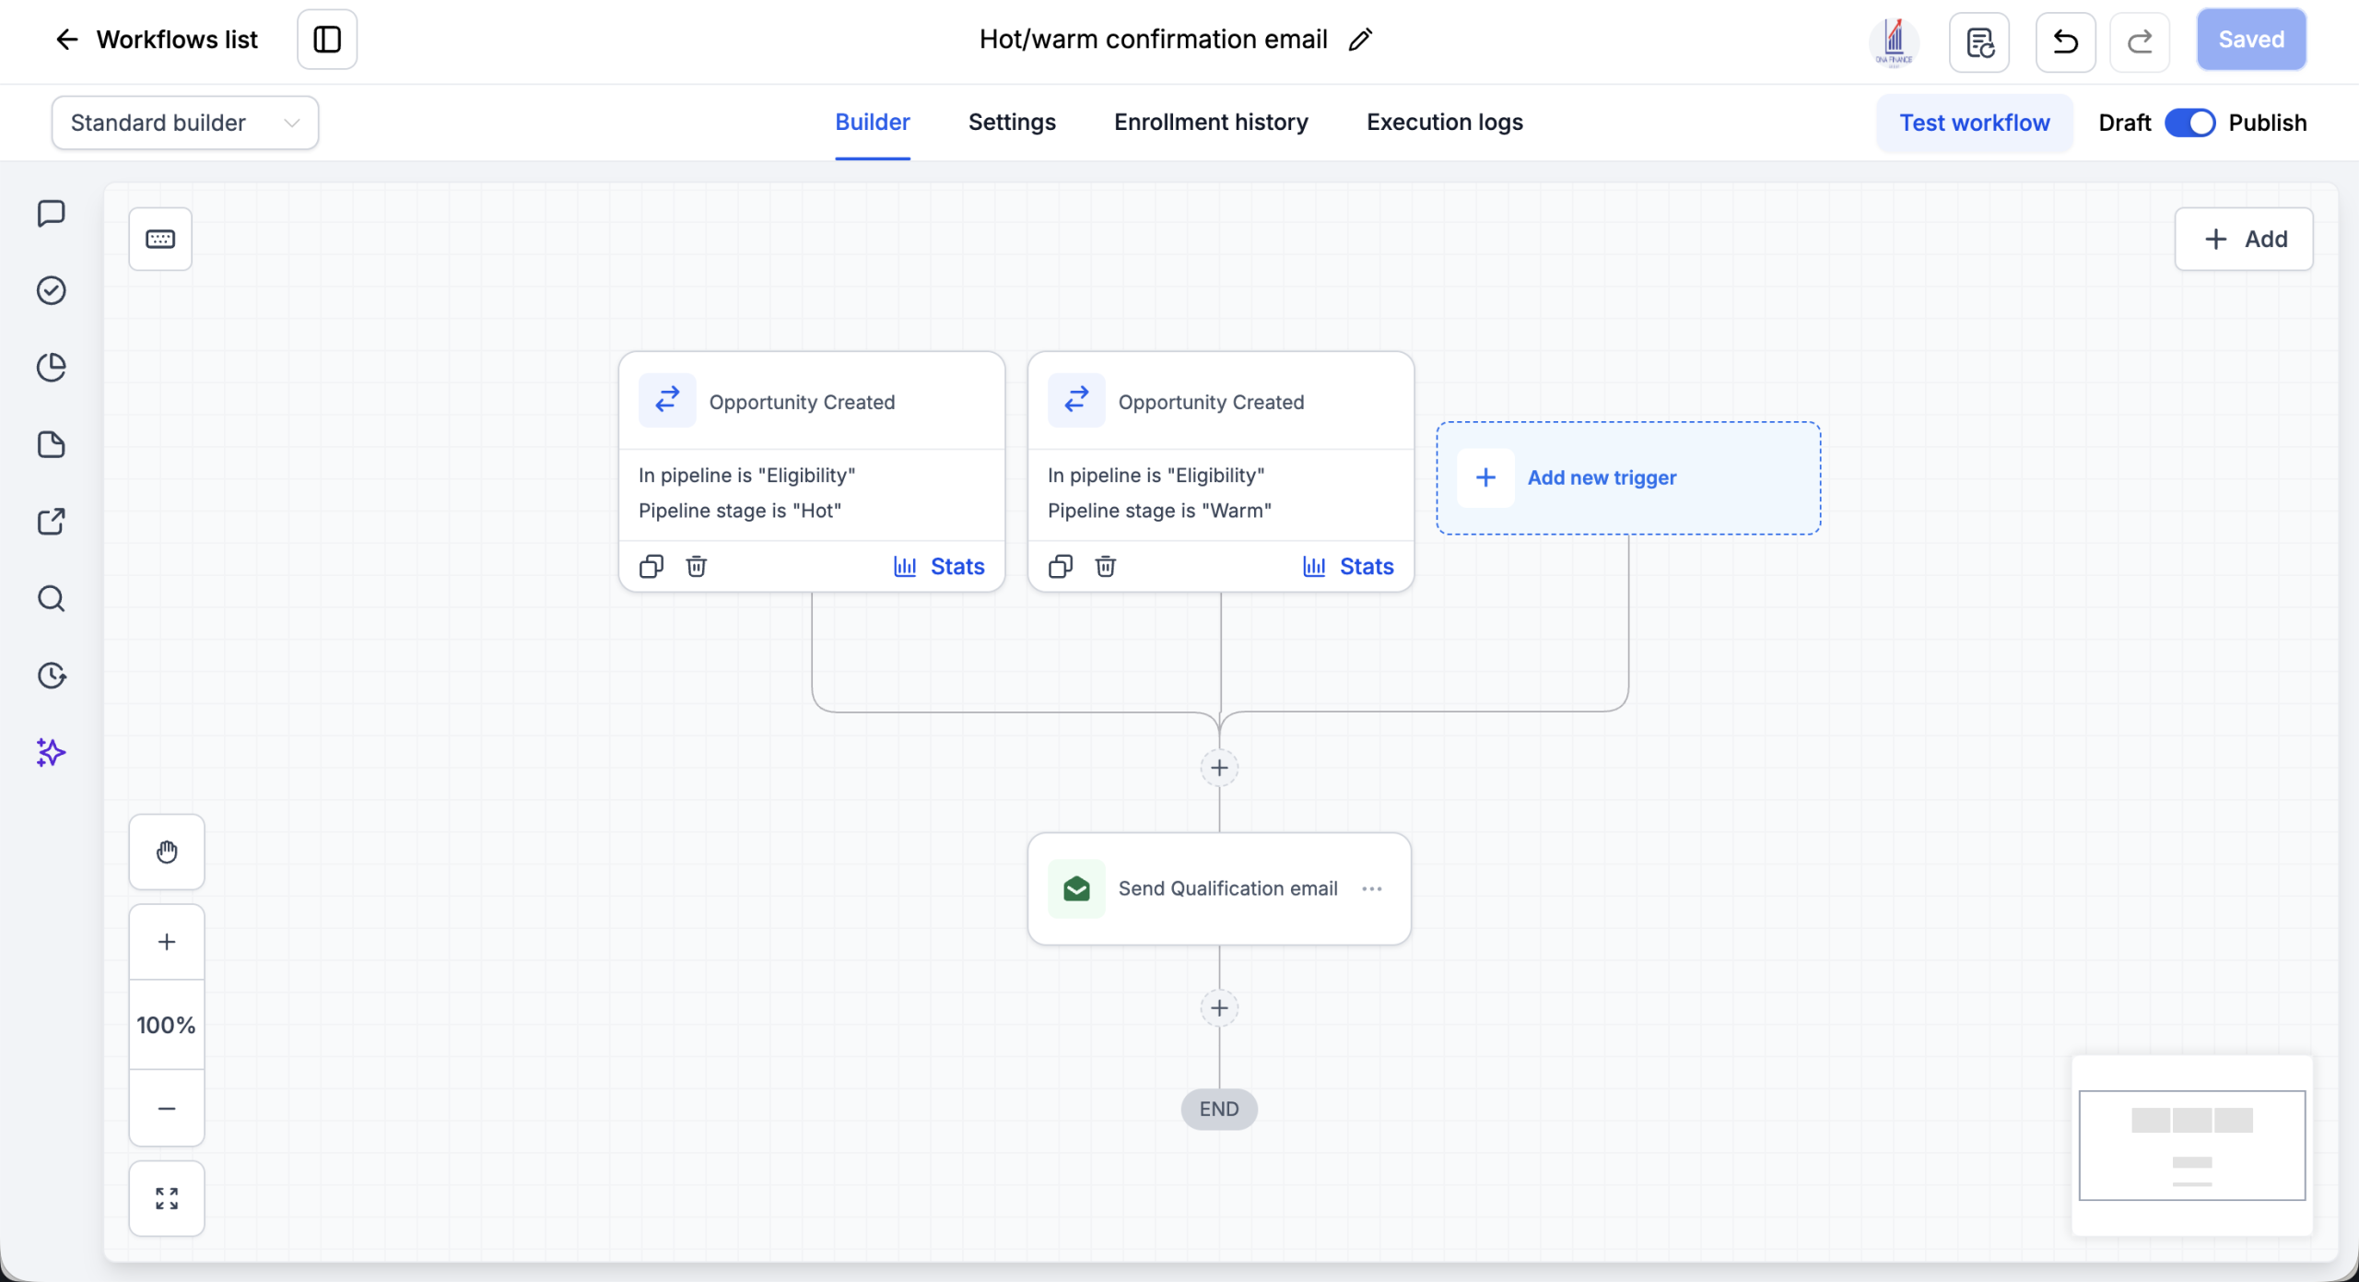Toggle the sidebar panel icon
Screen dimensions: 2359x1282
coord(327,40)
